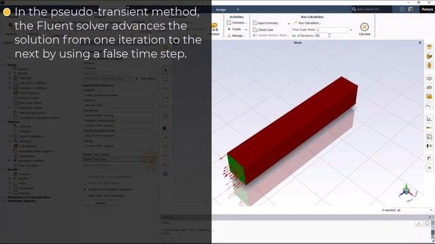Open the Pseudo Time Method dropdown
The image size is (435, 244).
pyautogui.click(x=120, y=159)
